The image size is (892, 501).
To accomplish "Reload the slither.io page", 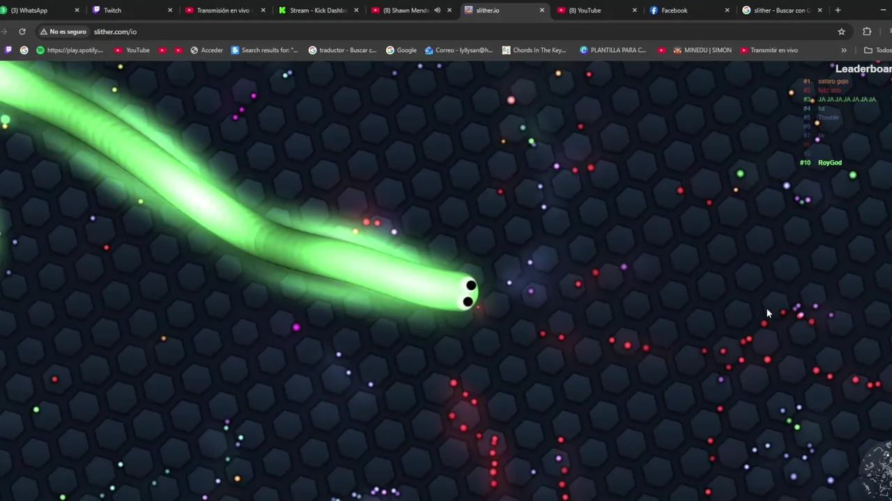I will pos(22,31).
